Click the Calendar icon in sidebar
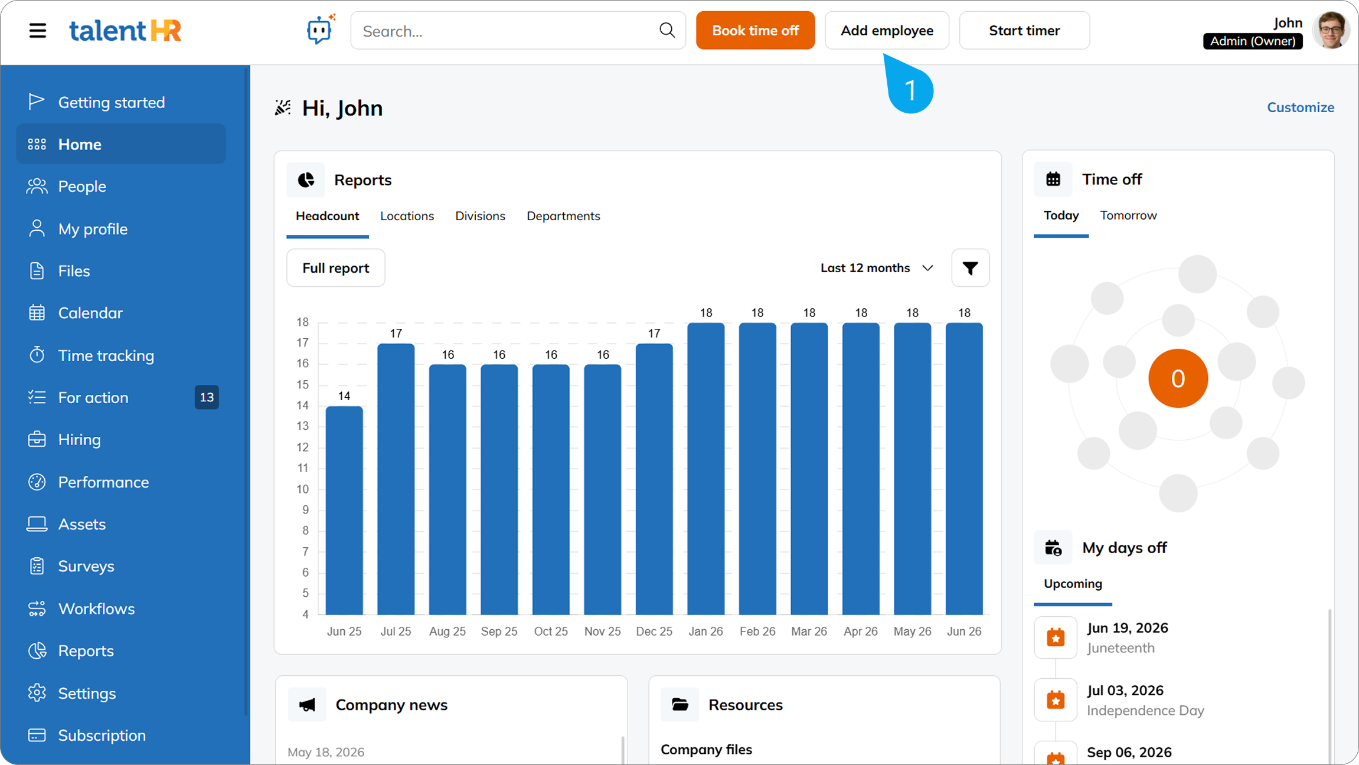 point(37,313)
